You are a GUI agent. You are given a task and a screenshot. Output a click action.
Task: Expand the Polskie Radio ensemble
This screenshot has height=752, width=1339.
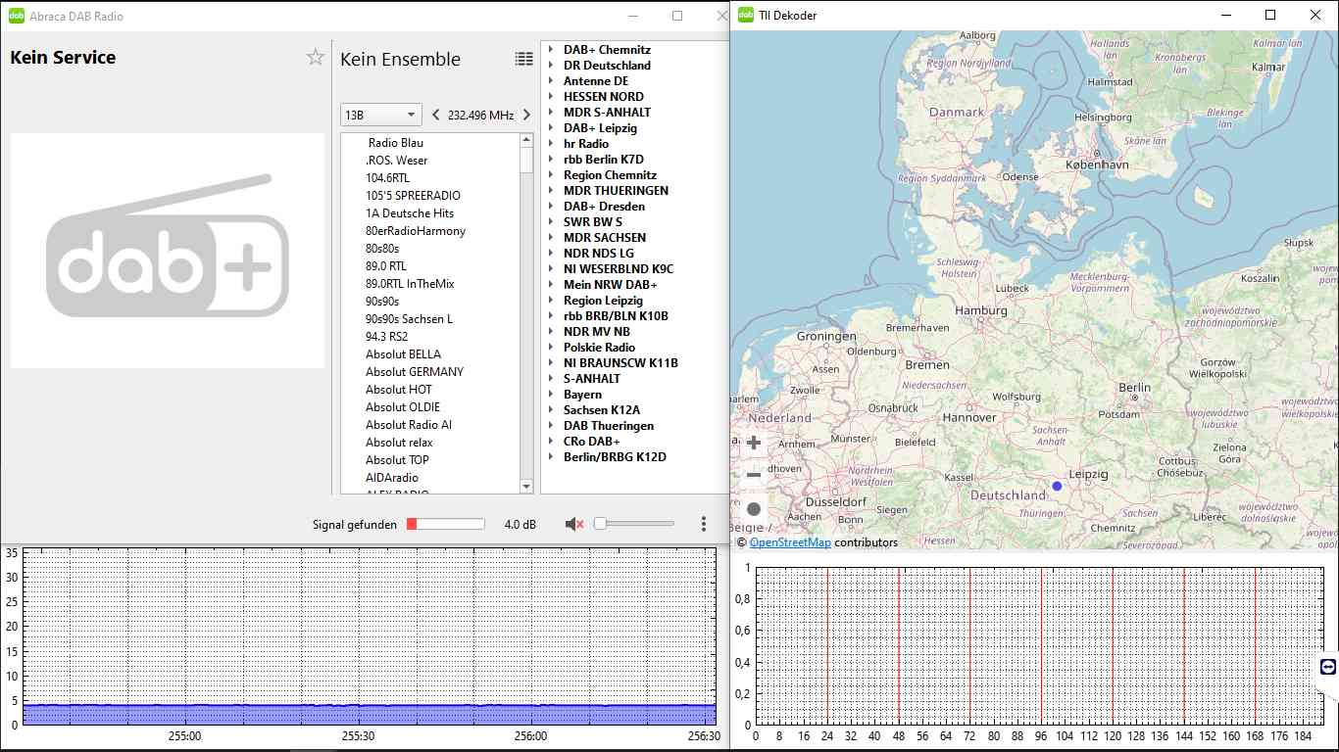pyautogui.click(x=552, y=348)
